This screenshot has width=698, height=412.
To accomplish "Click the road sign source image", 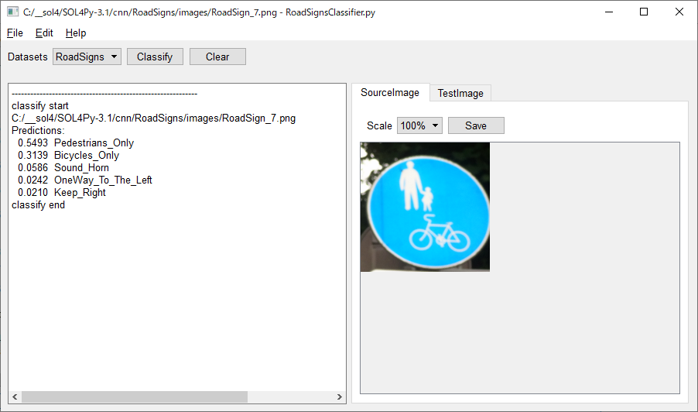I will tap(425, 207).
